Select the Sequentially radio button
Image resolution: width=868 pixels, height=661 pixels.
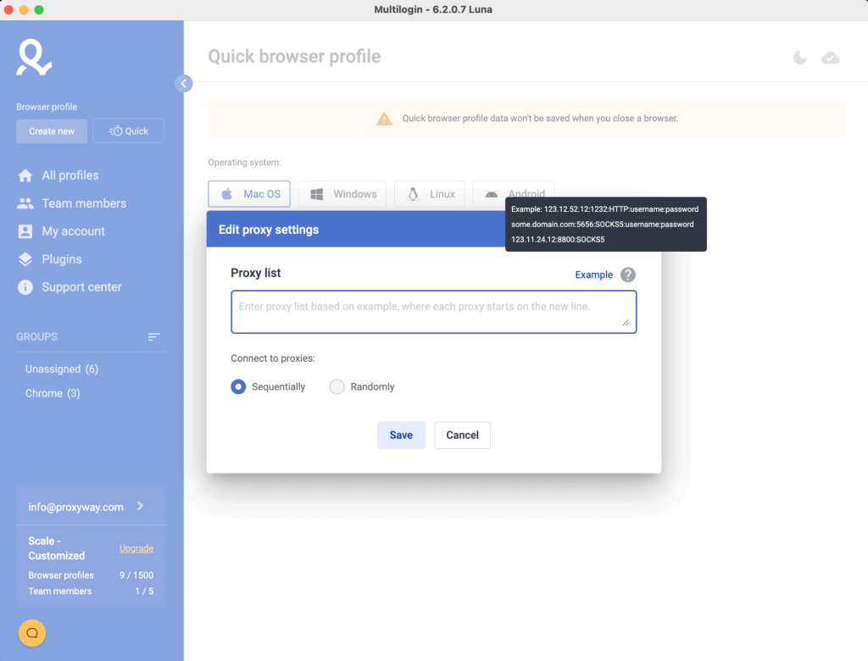click(x=238, y=386)
